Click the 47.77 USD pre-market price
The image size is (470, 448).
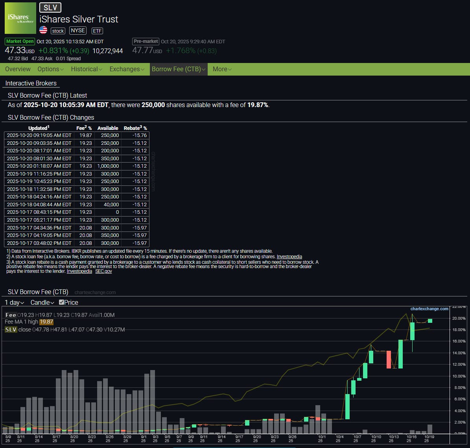point(147,50)
